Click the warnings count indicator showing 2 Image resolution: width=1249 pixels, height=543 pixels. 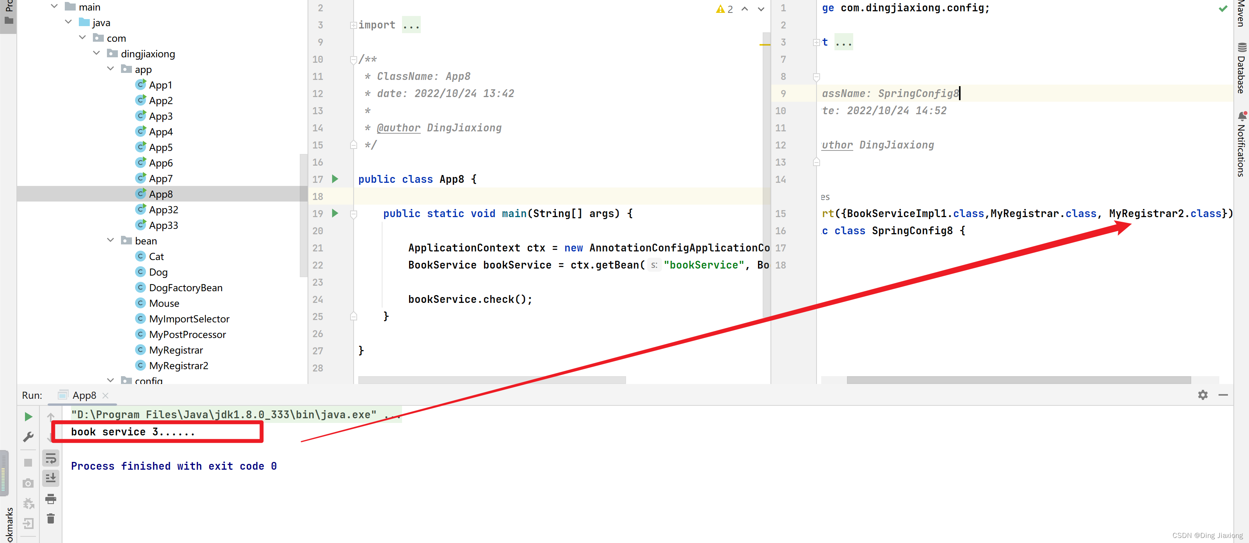722,7
